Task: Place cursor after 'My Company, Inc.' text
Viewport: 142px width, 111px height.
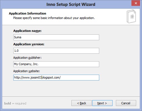Action: (x=39, y=64)
